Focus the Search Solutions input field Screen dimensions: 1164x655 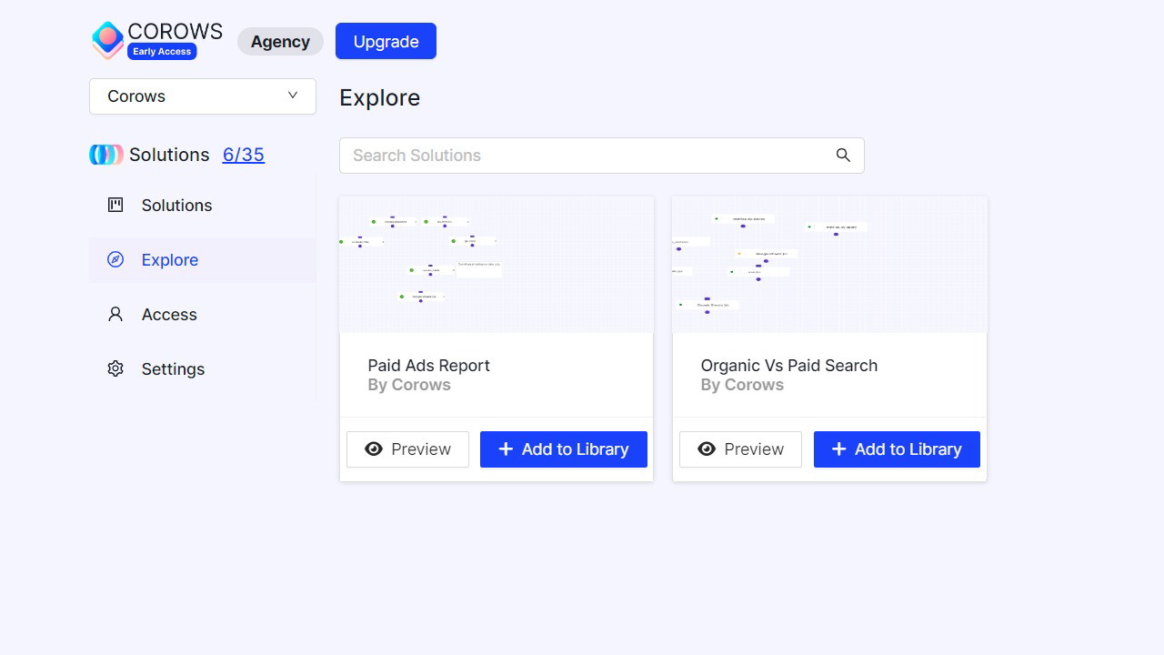587,156
